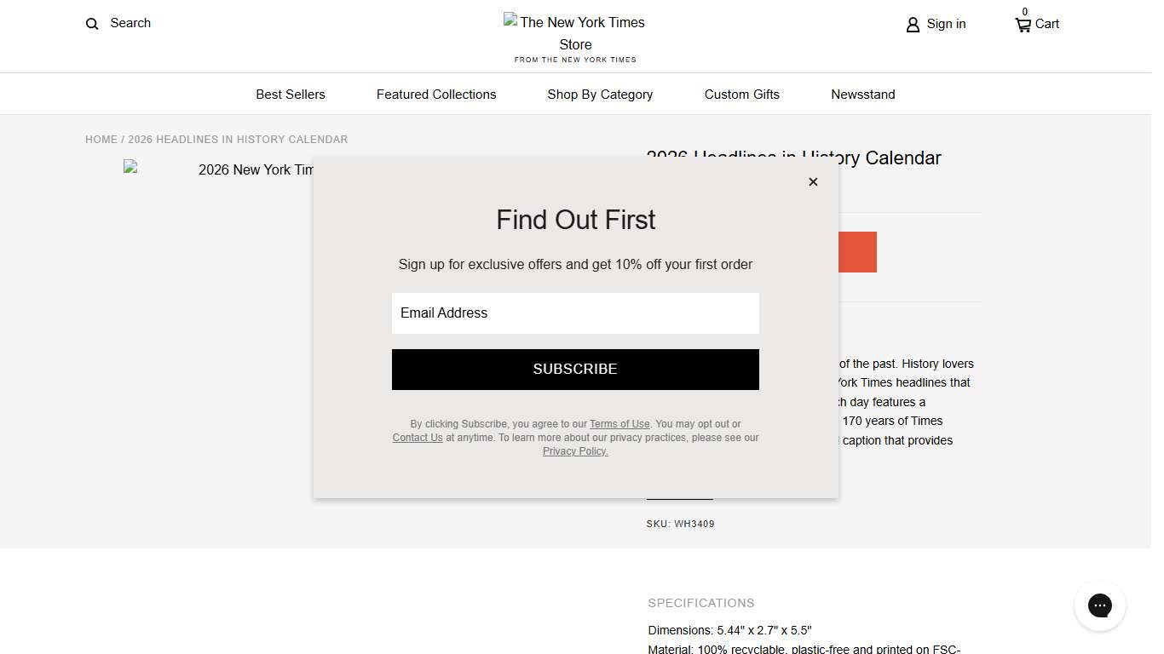Dismiss the Find Out First popup
1164x654 pixels.
812,181
